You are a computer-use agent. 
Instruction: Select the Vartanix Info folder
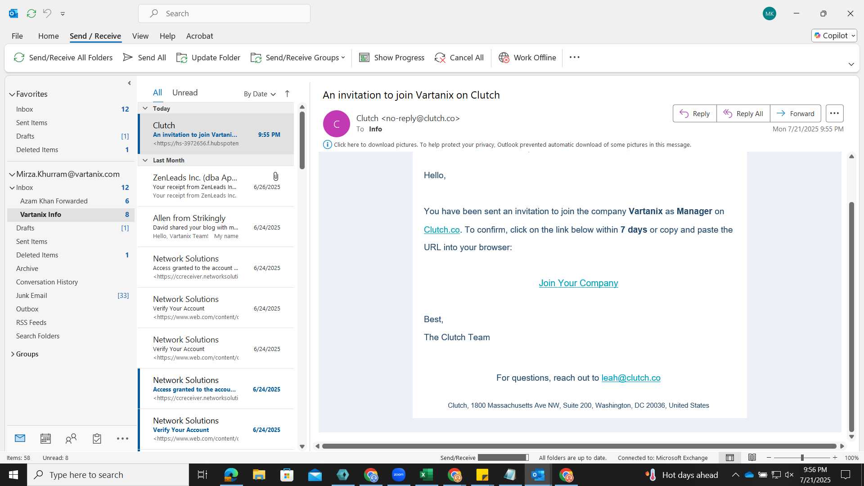[71, 214]
